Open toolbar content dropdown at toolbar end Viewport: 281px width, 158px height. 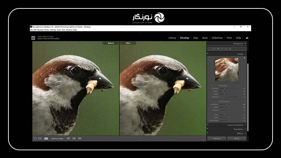(204, 138)
